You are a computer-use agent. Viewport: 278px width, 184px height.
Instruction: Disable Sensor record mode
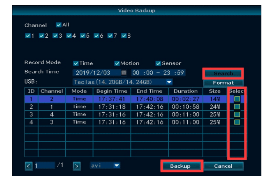(158, 63)
